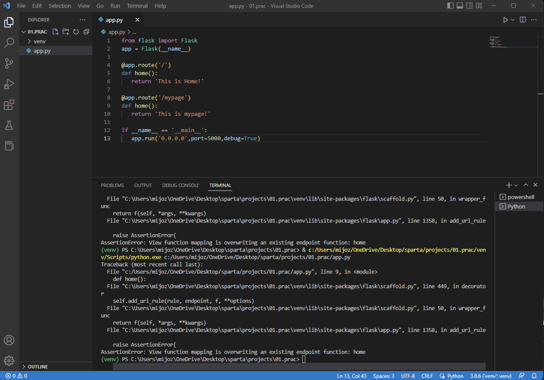Switch to the DEBUG CONSOLE tab
Viewport: 544px width, 380px height.
(x=180, y=185)
